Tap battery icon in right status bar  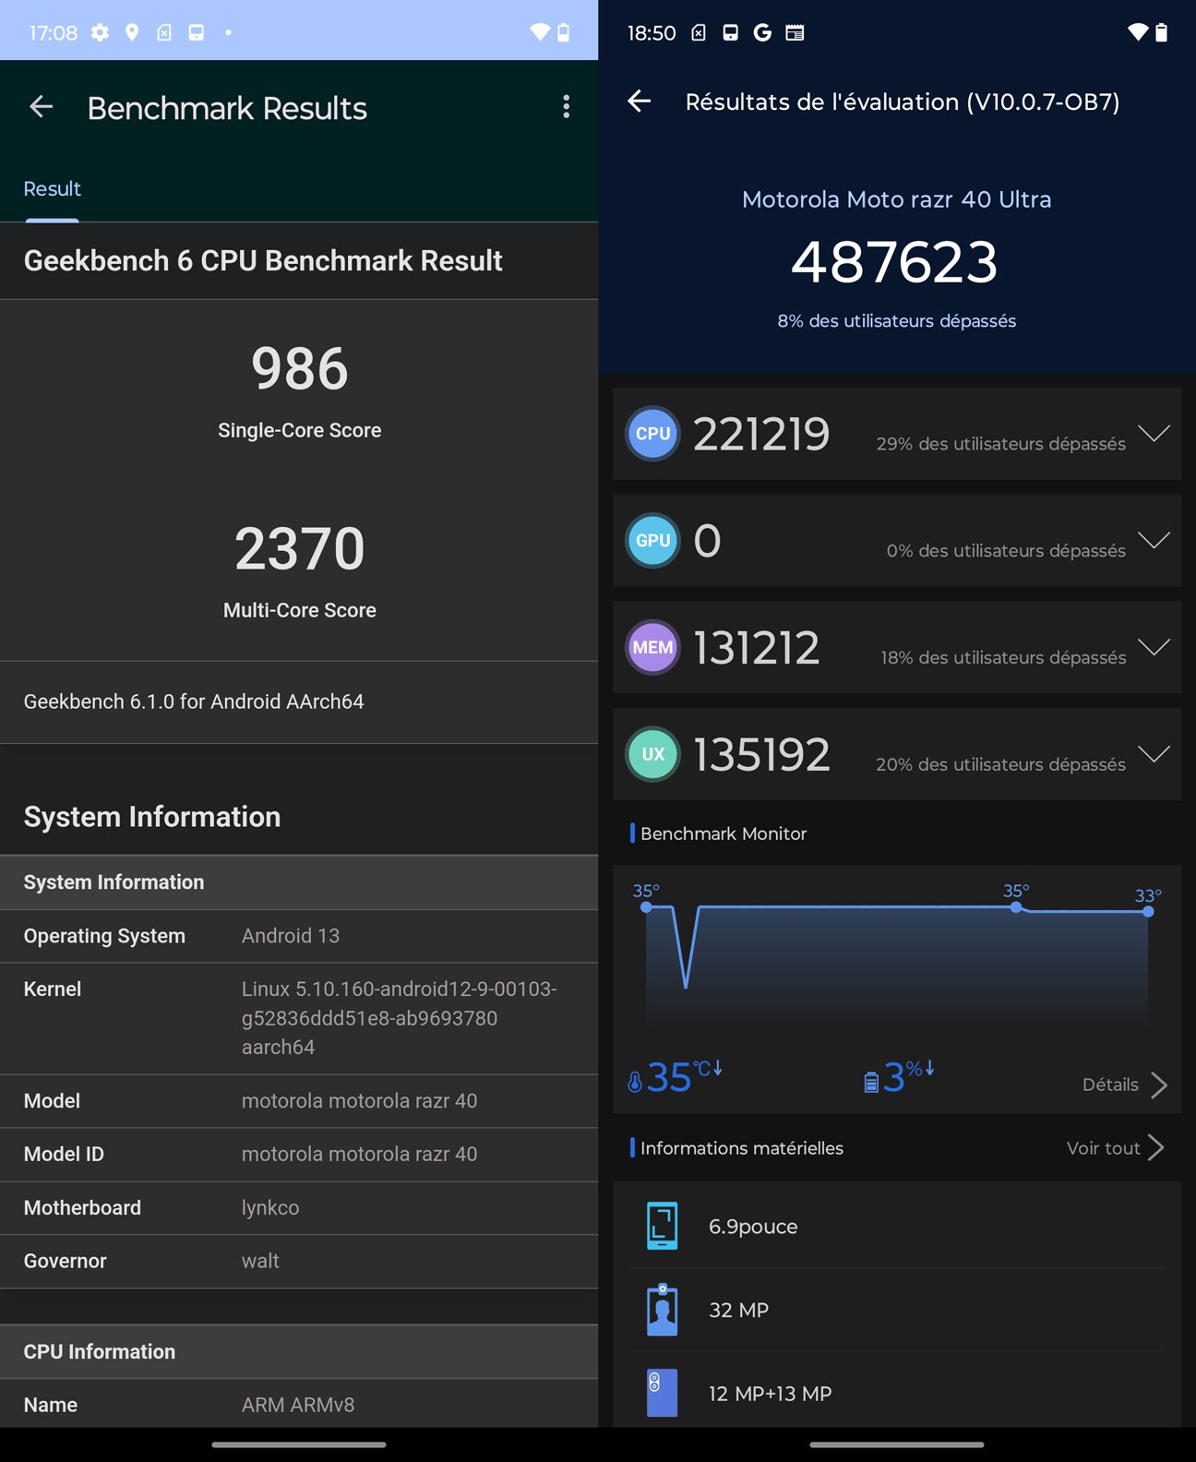[1162, 32]
